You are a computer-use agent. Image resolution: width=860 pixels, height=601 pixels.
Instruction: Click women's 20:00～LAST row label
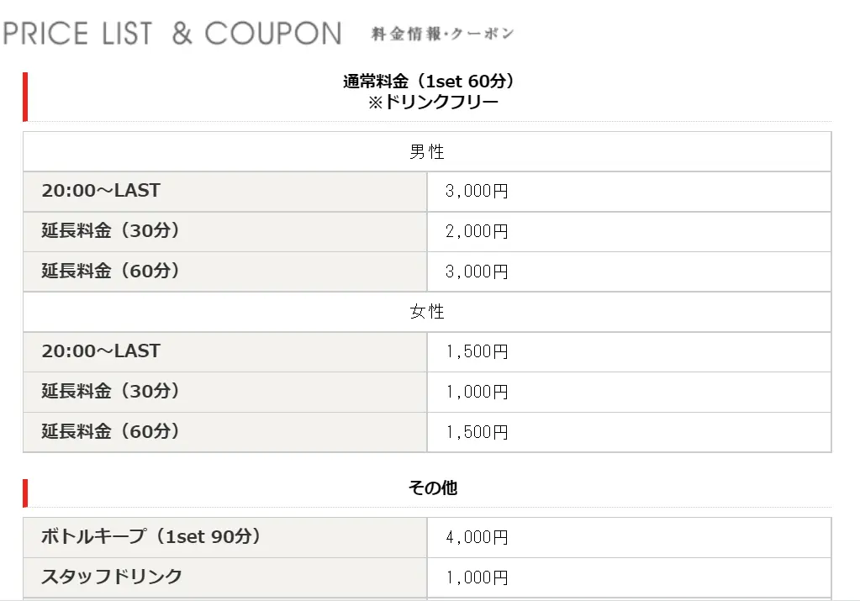pos(101,351)
